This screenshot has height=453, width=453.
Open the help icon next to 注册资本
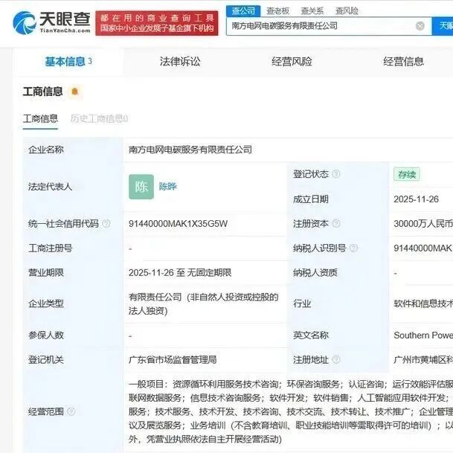[x=336, y=223]
